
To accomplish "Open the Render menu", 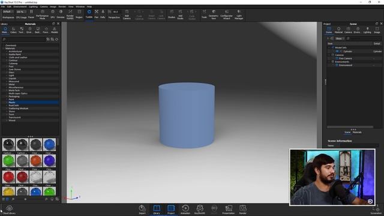I will tap(62, 7).
